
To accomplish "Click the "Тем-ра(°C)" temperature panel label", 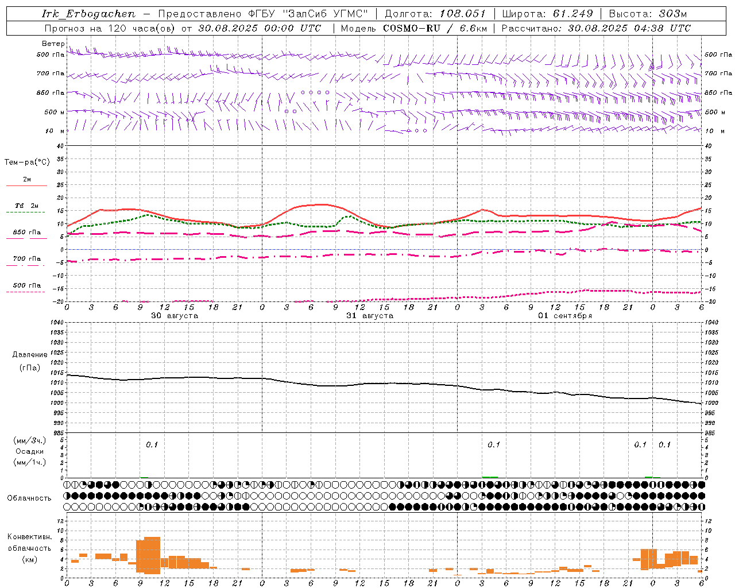I will 27,163.
